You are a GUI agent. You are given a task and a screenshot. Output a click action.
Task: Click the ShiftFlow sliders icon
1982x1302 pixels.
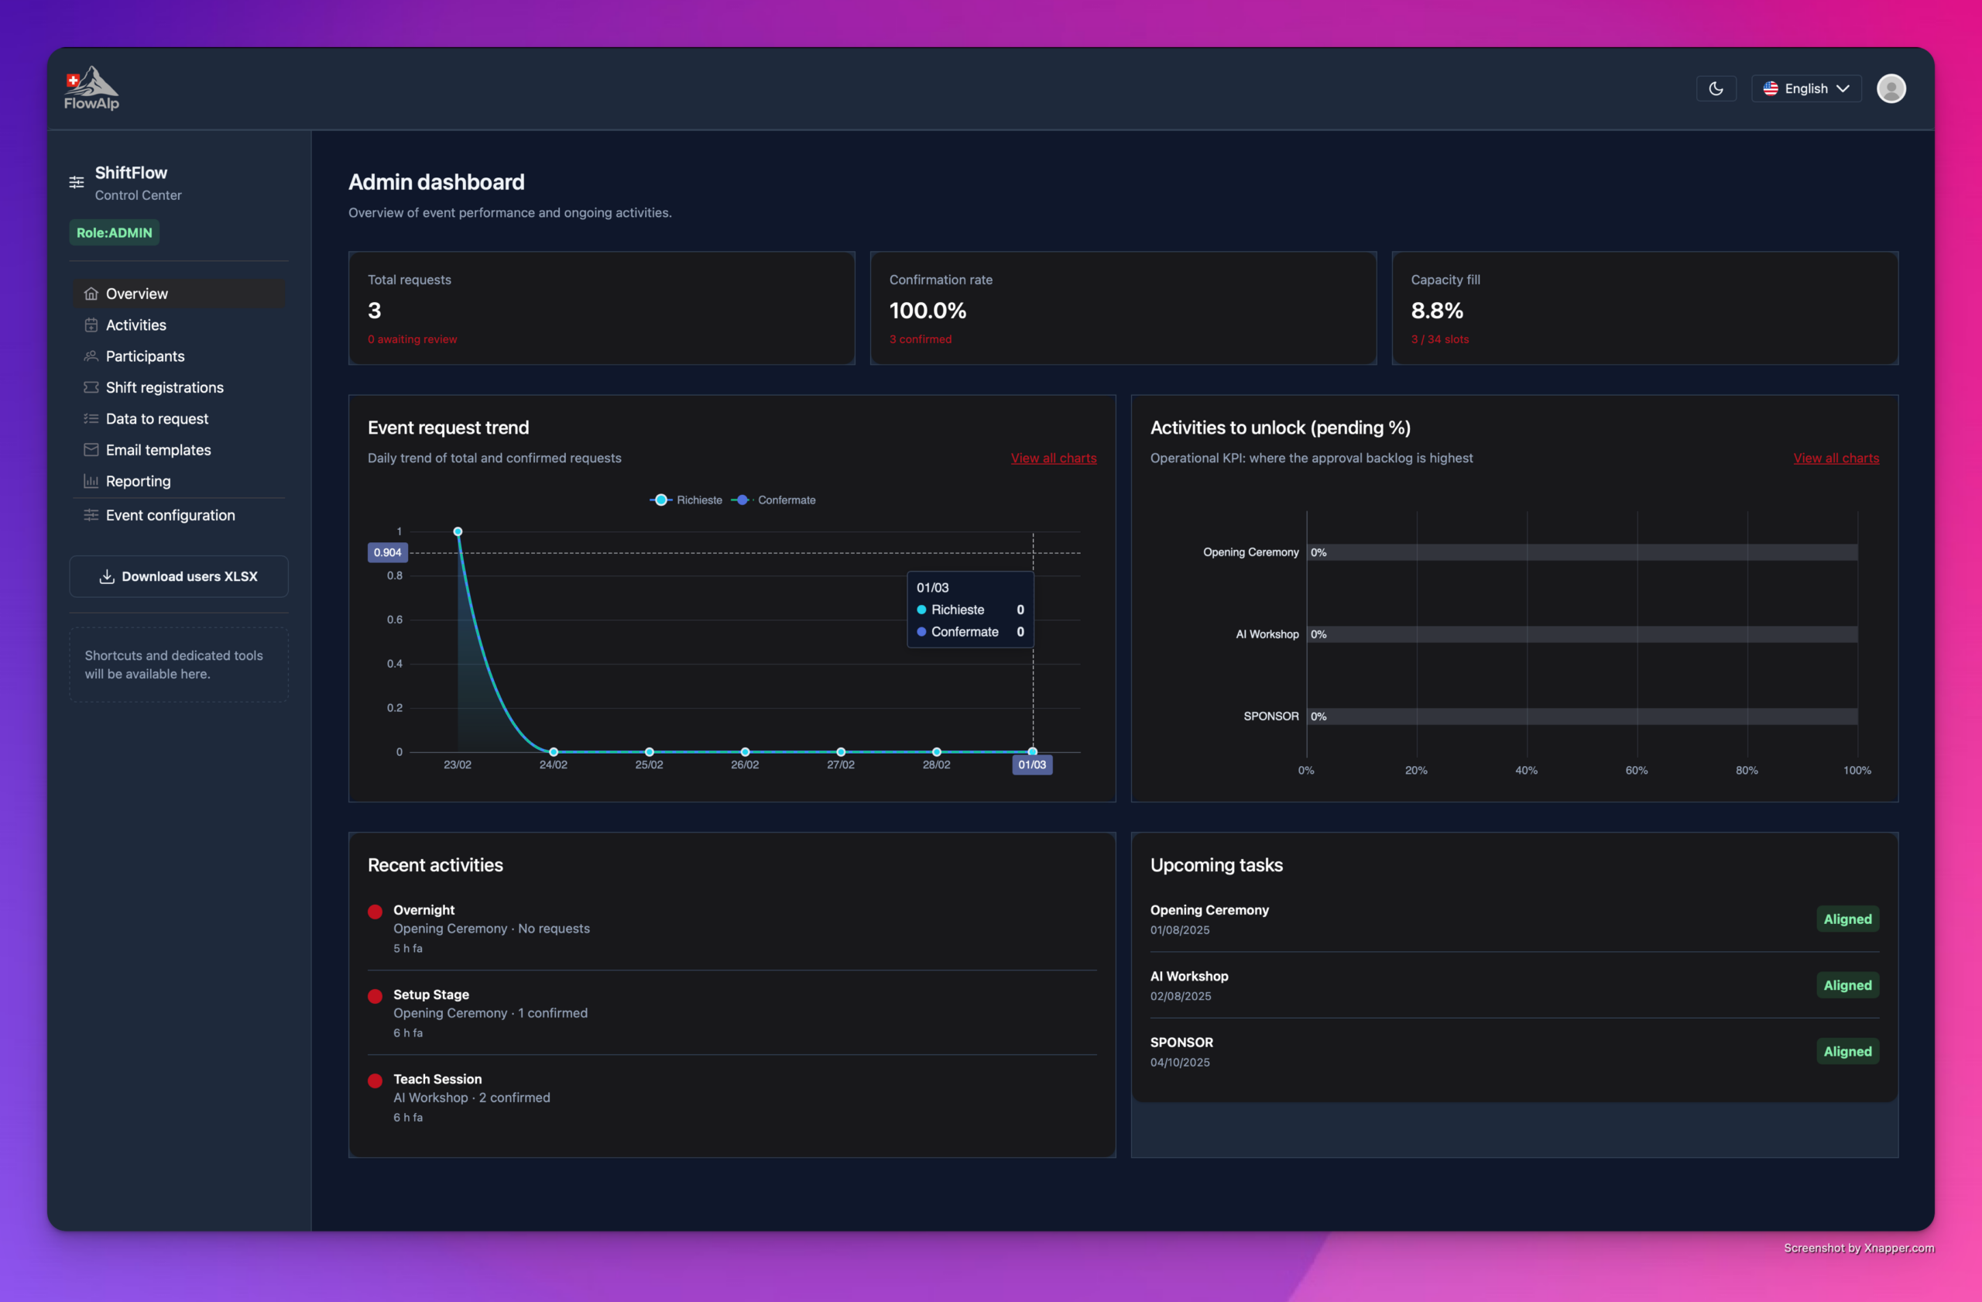click(77, 181)
